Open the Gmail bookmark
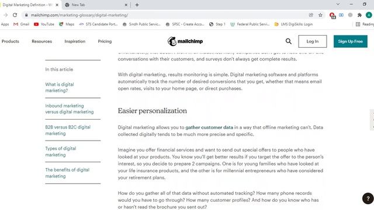Viewport: 374px width, 210px height. pos(21,24)
